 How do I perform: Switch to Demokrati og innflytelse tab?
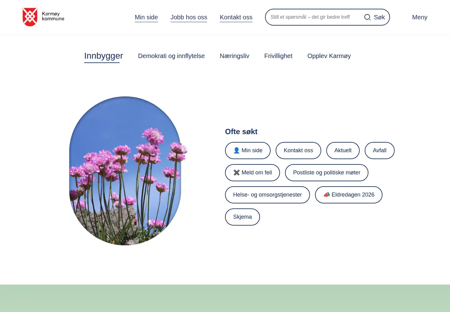coord(171,56)
